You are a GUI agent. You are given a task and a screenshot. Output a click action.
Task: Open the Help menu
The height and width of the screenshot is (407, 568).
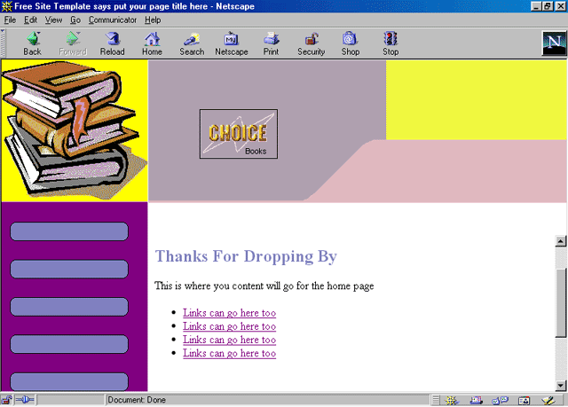(x=153, y=20)
